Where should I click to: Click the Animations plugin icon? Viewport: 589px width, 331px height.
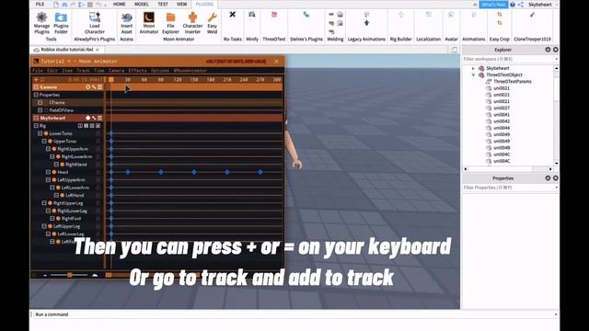(474, 15)
